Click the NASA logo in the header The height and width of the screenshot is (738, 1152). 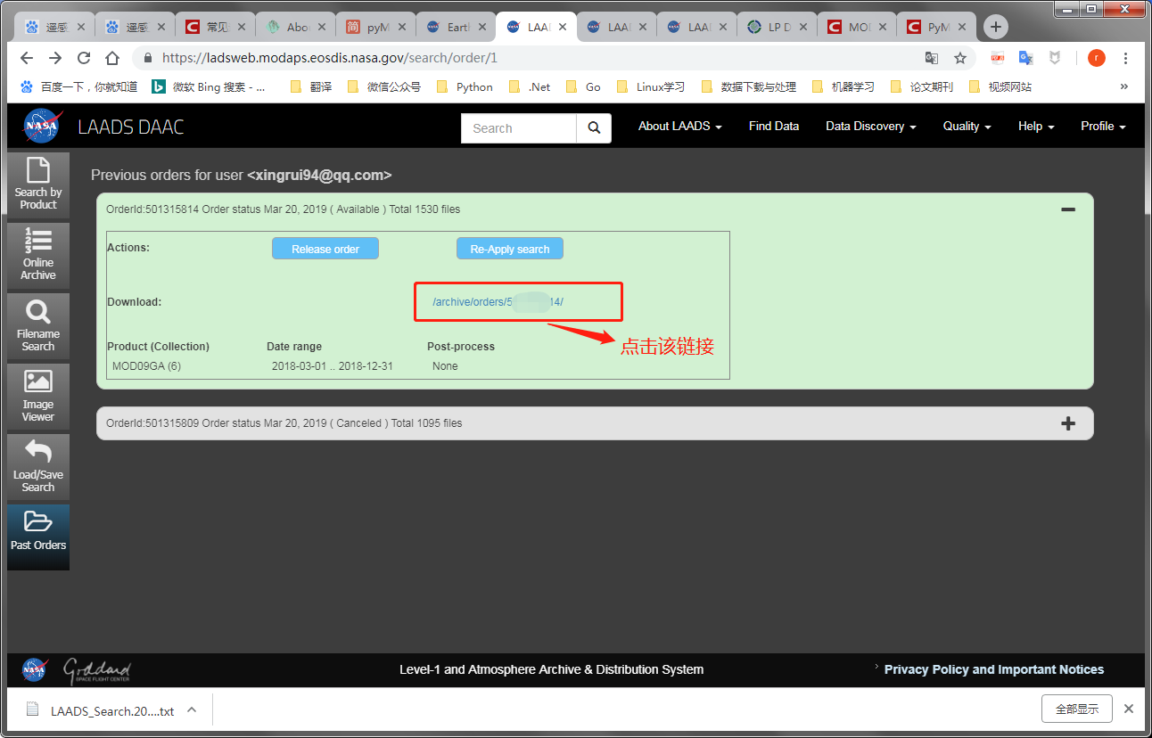[x=41, y=125]
